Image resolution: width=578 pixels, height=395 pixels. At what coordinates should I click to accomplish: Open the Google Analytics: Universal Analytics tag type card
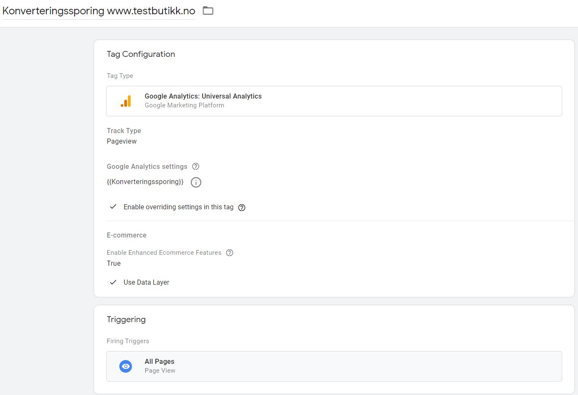pos(334,101)
